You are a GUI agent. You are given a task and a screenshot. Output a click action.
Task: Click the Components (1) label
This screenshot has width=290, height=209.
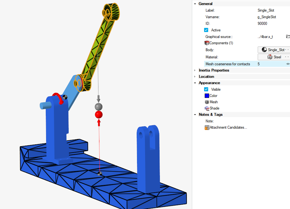coord(221,43)
